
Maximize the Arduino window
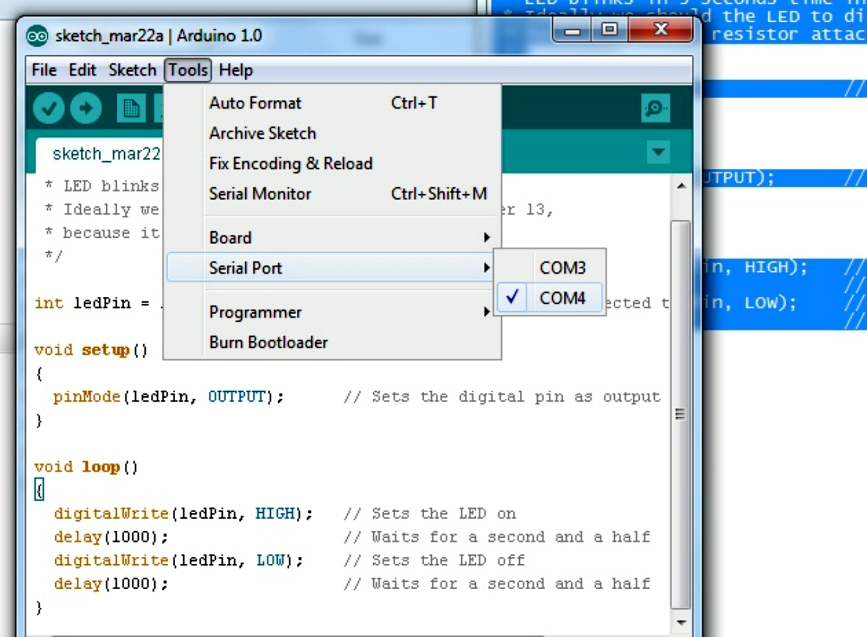[x=610, y=31]
